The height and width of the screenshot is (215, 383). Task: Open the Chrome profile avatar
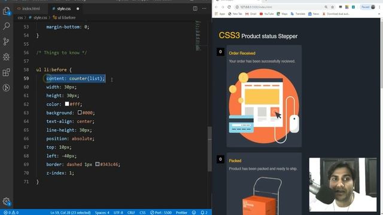(x=373, y=7)
